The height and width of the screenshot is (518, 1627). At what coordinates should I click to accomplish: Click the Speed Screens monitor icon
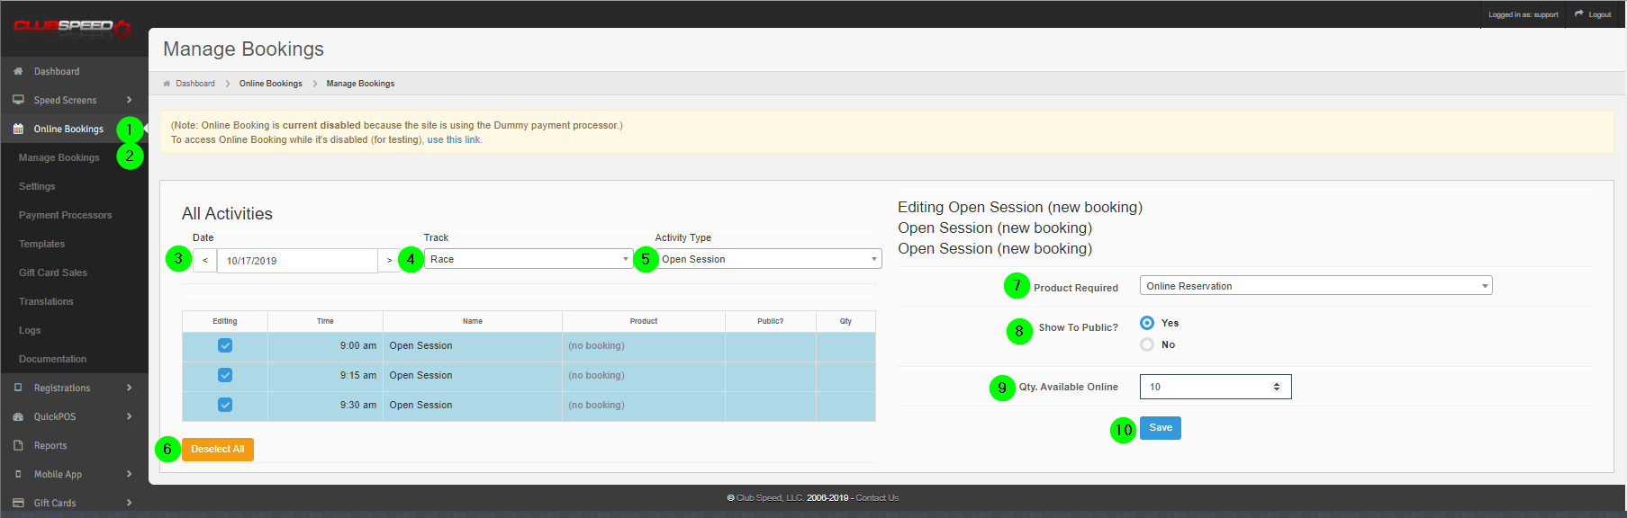pos(18,100)
